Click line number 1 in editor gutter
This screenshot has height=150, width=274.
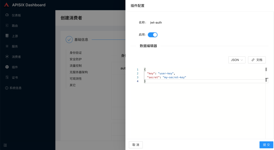tap(138, 69)
